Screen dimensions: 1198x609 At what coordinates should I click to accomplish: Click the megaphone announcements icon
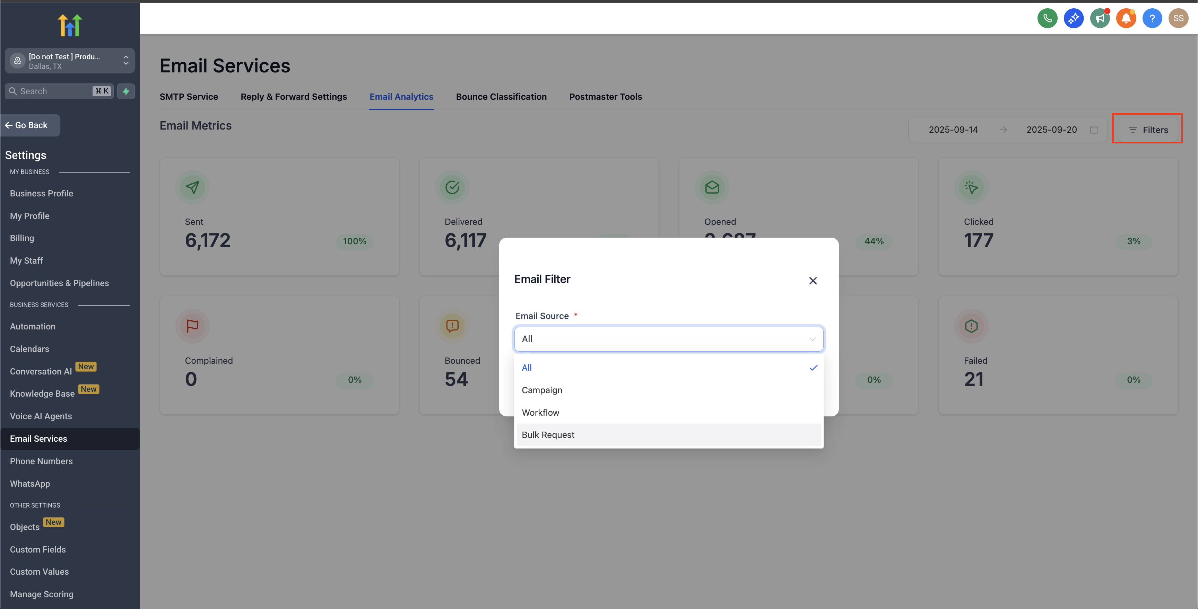(x=1100, y=18)
